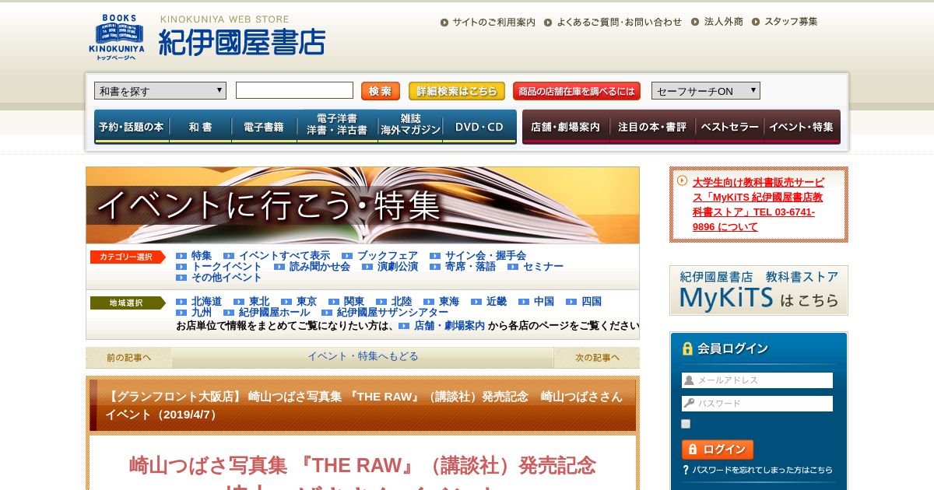Open 予約・話題の本 nav tab
The image size is (934, 490).
[x=131, y=127]
